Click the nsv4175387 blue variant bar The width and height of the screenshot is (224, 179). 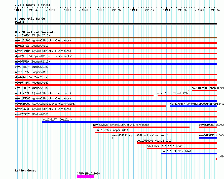(x=194, y=106)
